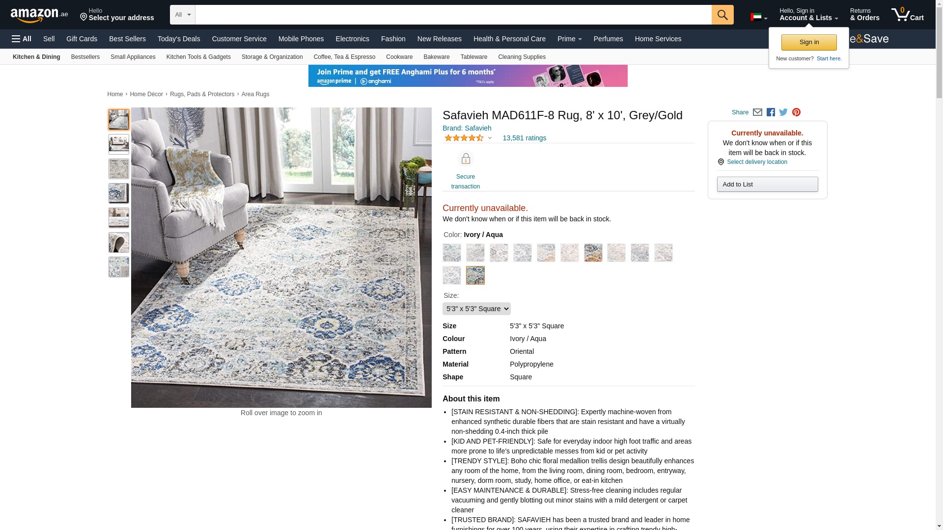Open the country flag language selector

[759, 17]
